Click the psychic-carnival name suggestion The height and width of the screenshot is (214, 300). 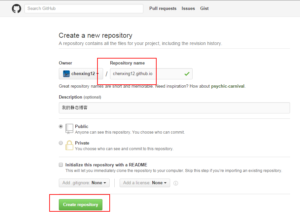228,86
